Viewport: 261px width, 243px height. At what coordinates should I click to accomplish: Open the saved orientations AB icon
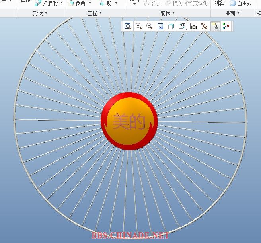point(182,26)
